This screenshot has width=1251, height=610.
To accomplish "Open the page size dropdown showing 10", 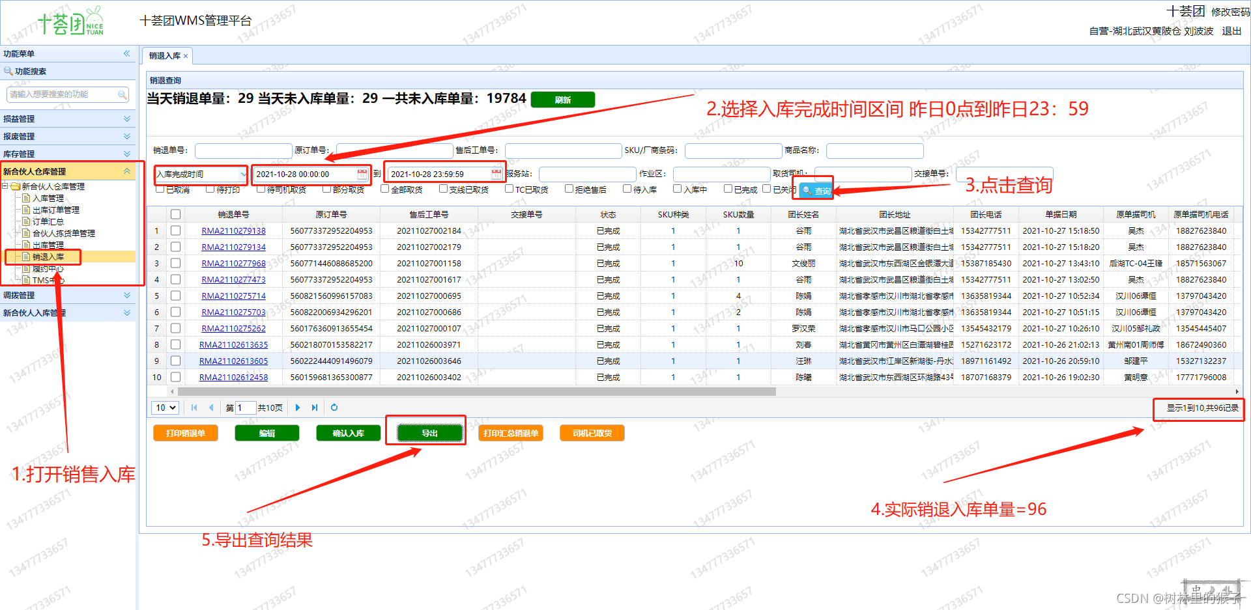I will pyautogui.click(x=165, y=408).
